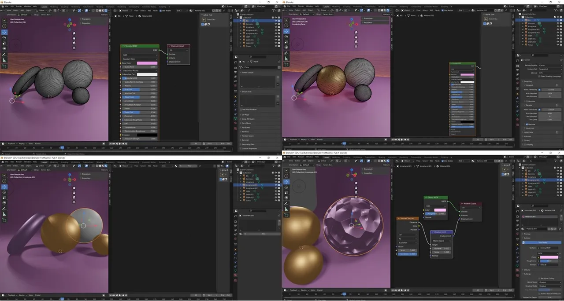Viewport: 564px width, 301px height.
Task: Open the Shadow Mode Opaque dropdown
Action: pos(550,286)
